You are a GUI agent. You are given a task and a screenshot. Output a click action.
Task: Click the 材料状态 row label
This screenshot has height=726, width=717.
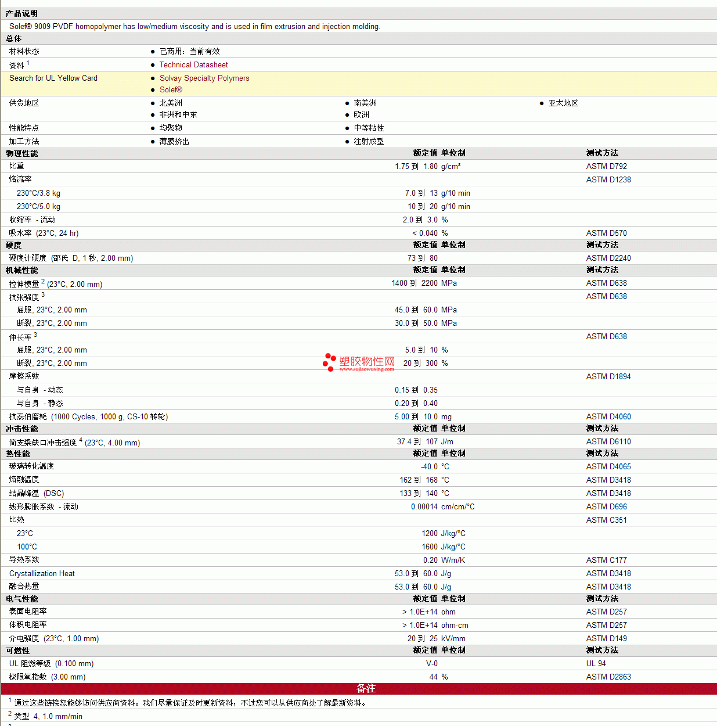(x=24, y=51)
